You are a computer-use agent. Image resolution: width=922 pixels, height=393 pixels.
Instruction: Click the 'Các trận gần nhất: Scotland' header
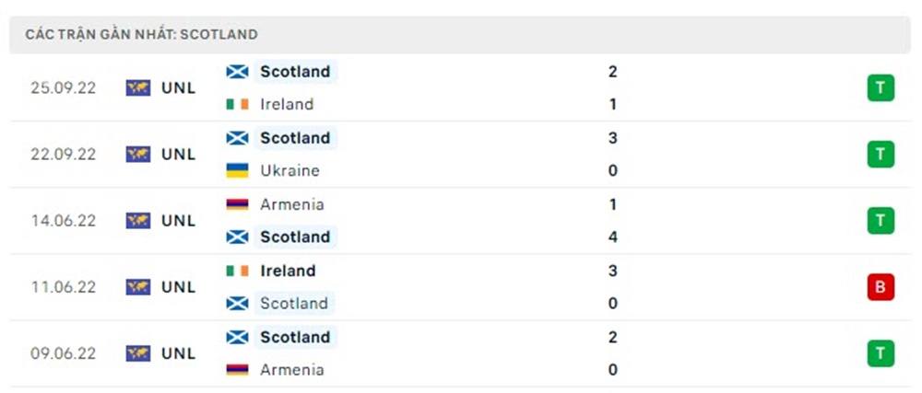coord(141,34)
